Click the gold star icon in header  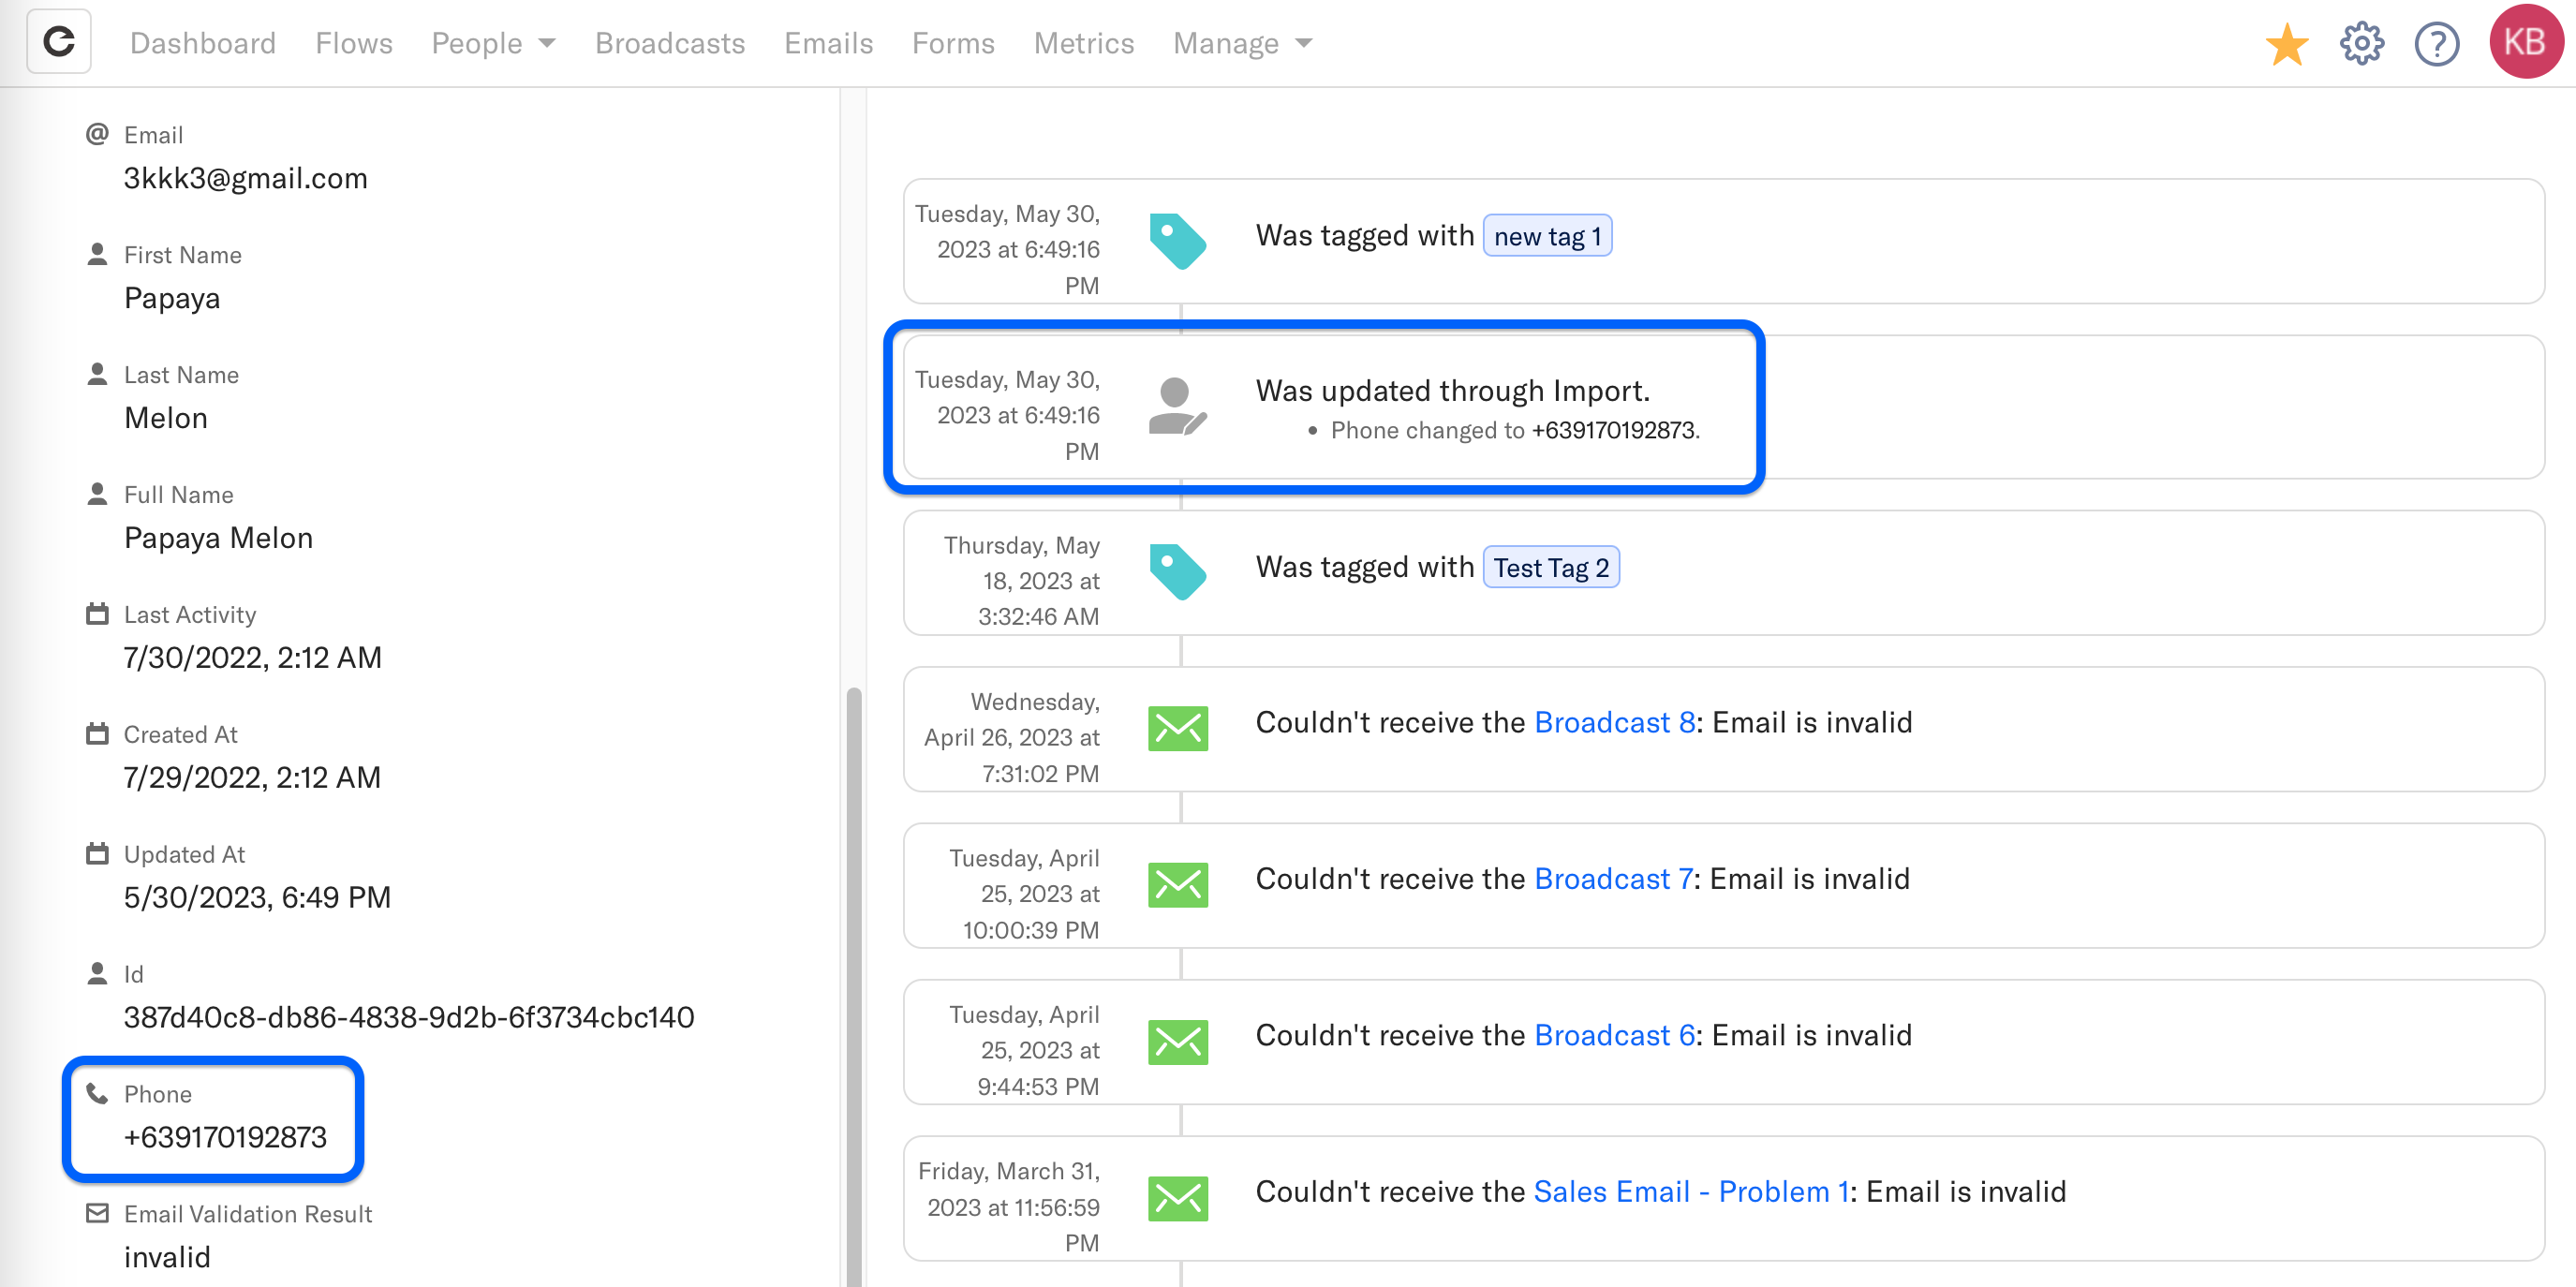pyautogui.click(x=2286, y=43)
